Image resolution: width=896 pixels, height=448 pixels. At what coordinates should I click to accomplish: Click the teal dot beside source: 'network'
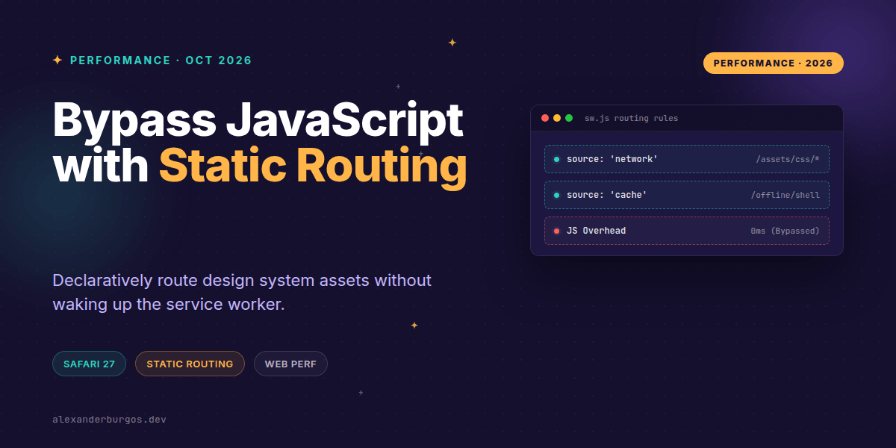click(556, 159)
